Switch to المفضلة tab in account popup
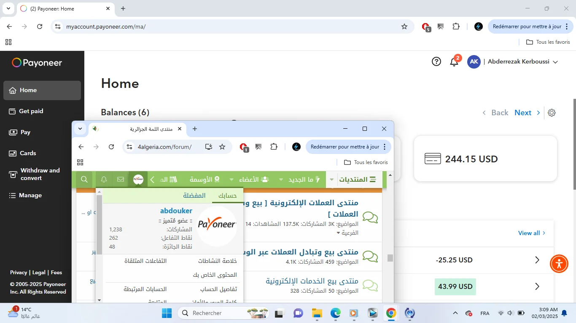 [194, 196]
